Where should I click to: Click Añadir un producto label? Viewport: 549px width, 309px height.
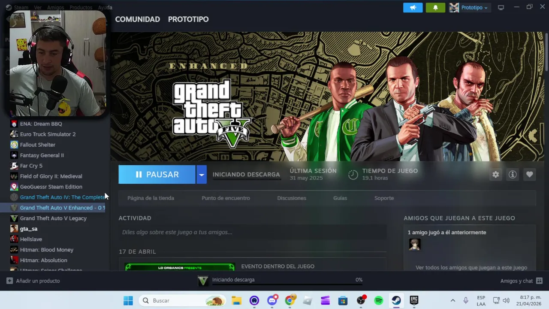click(x=38, y=281)
